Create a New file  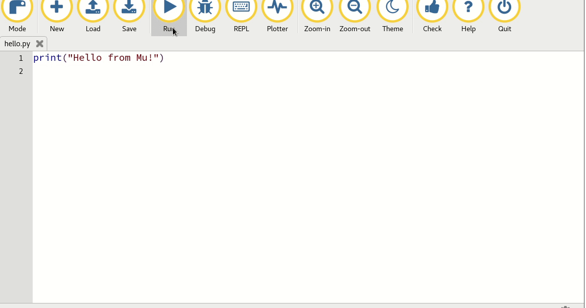click(x=56, y=15)
